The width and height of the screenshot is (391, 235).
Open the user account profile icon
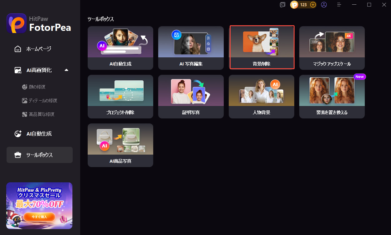point(324,5)
